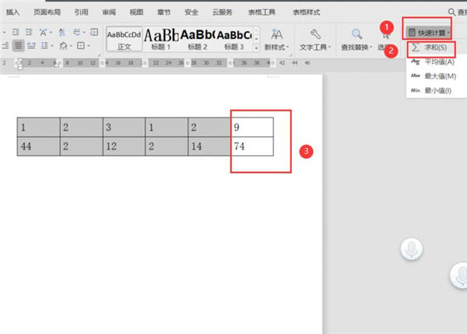This screenshot has width=467, height=334.
Task: Open the dropdown arrow next to the 'A' layout icon
Action: (x=51, y=33)
